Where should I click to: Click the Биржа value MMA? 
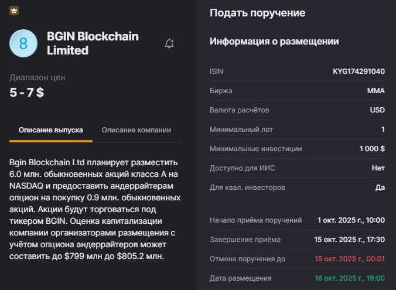point(375,91)
